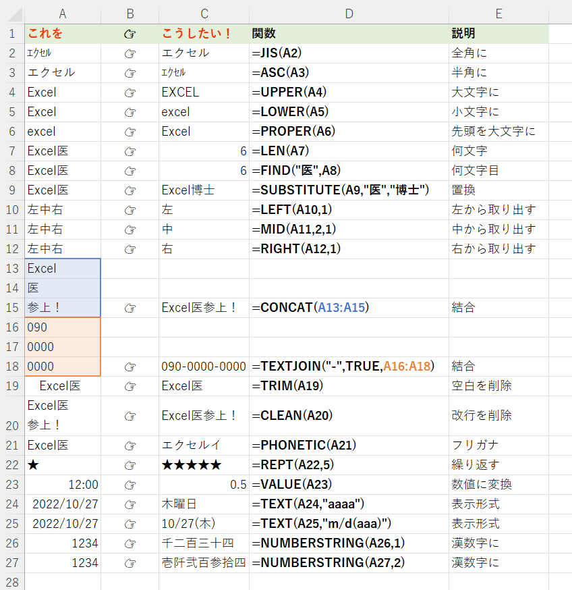Click the pointing hand icon in the LOWER row
This screenshot has height=590, width=572.
coord(130,112)
